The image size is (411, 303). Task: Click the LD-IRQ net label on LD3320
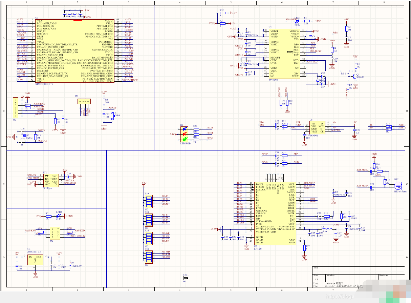[x=239, y=223]
